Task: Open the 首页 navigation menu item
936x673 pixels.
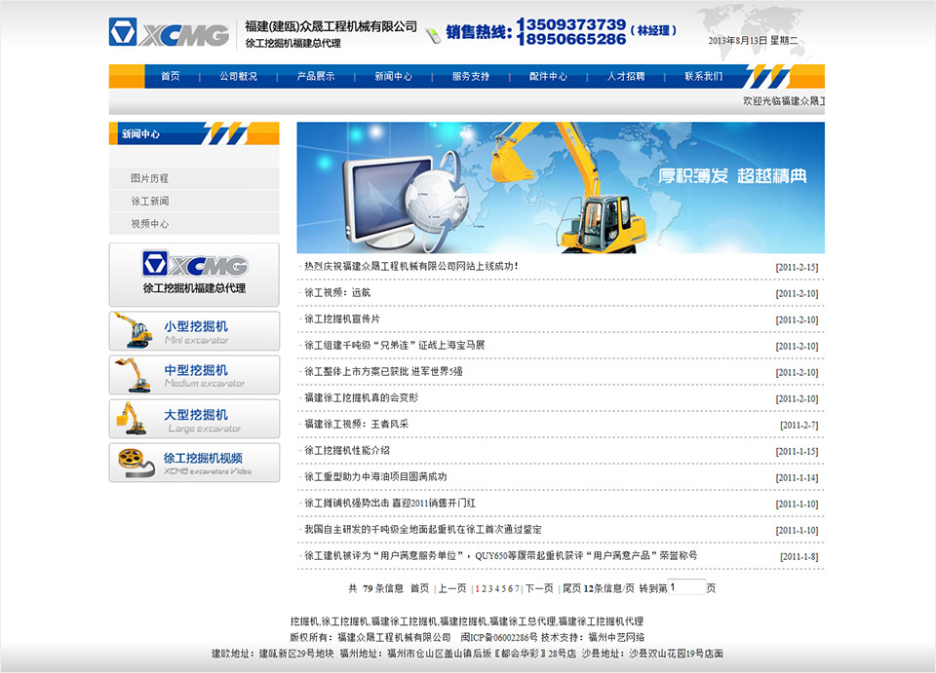Action: pos(171,75)
